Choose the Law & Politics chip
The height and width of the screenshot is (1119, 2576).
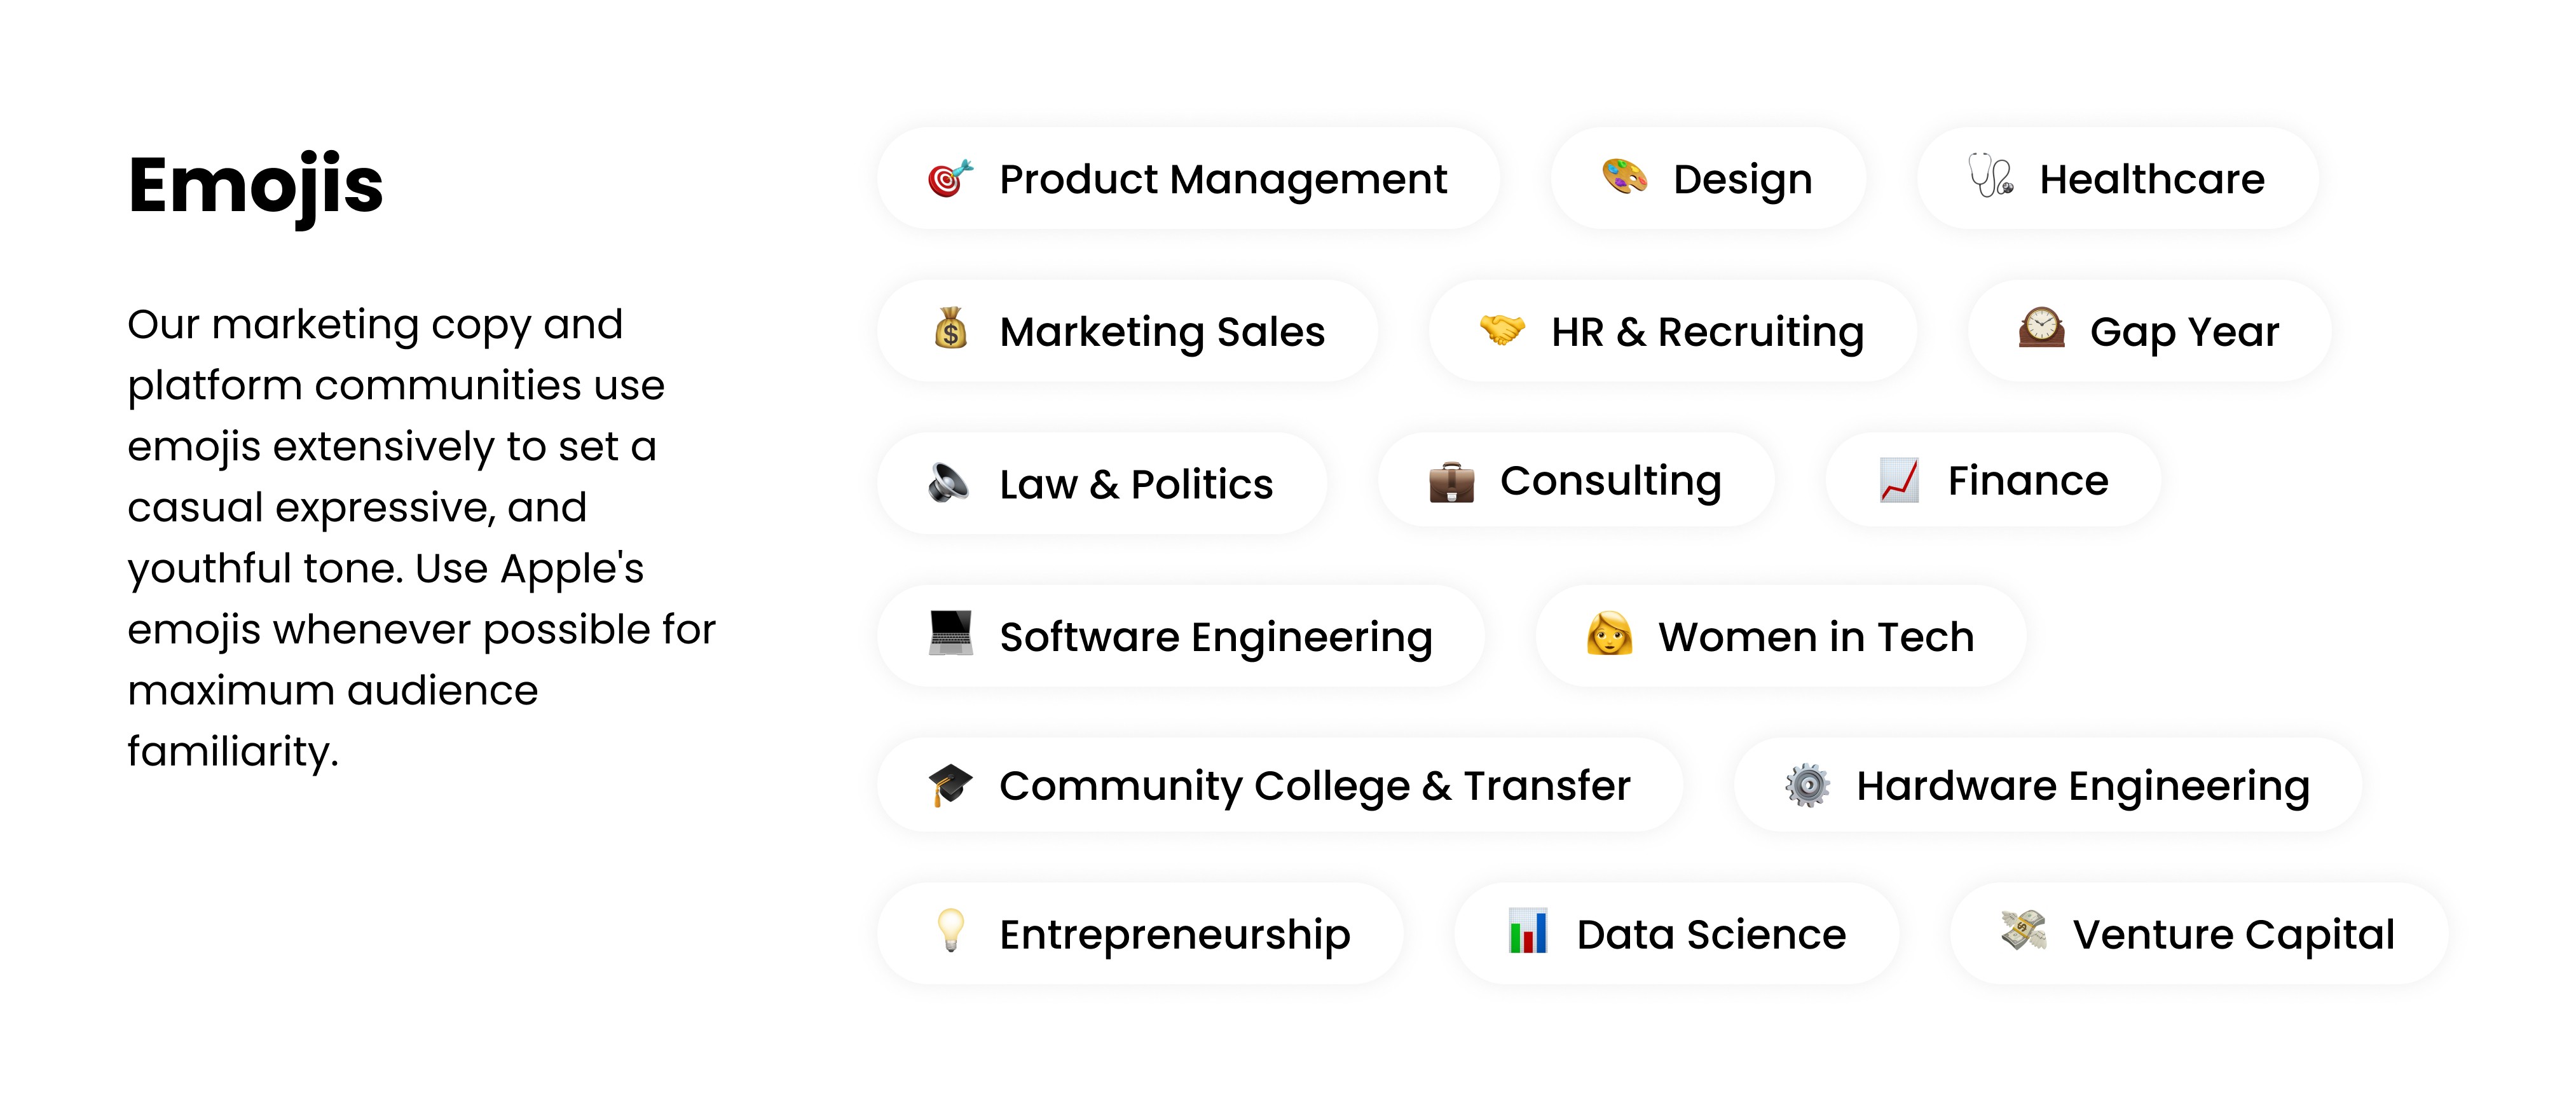1102,484
